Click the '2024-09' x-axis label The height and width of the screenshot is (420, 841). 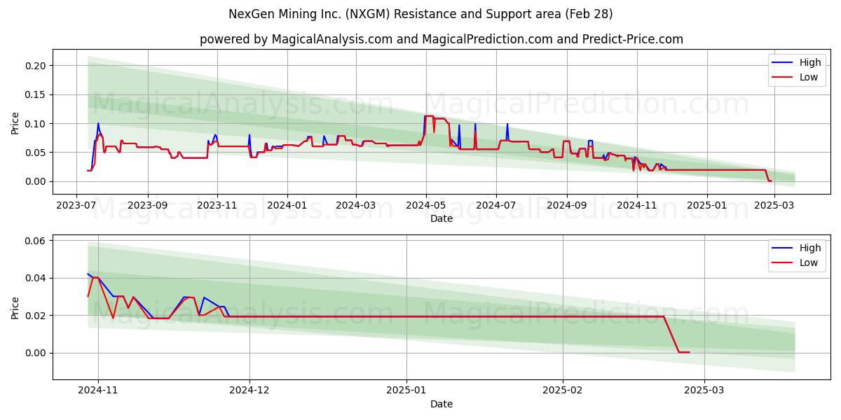pos(567,206)
